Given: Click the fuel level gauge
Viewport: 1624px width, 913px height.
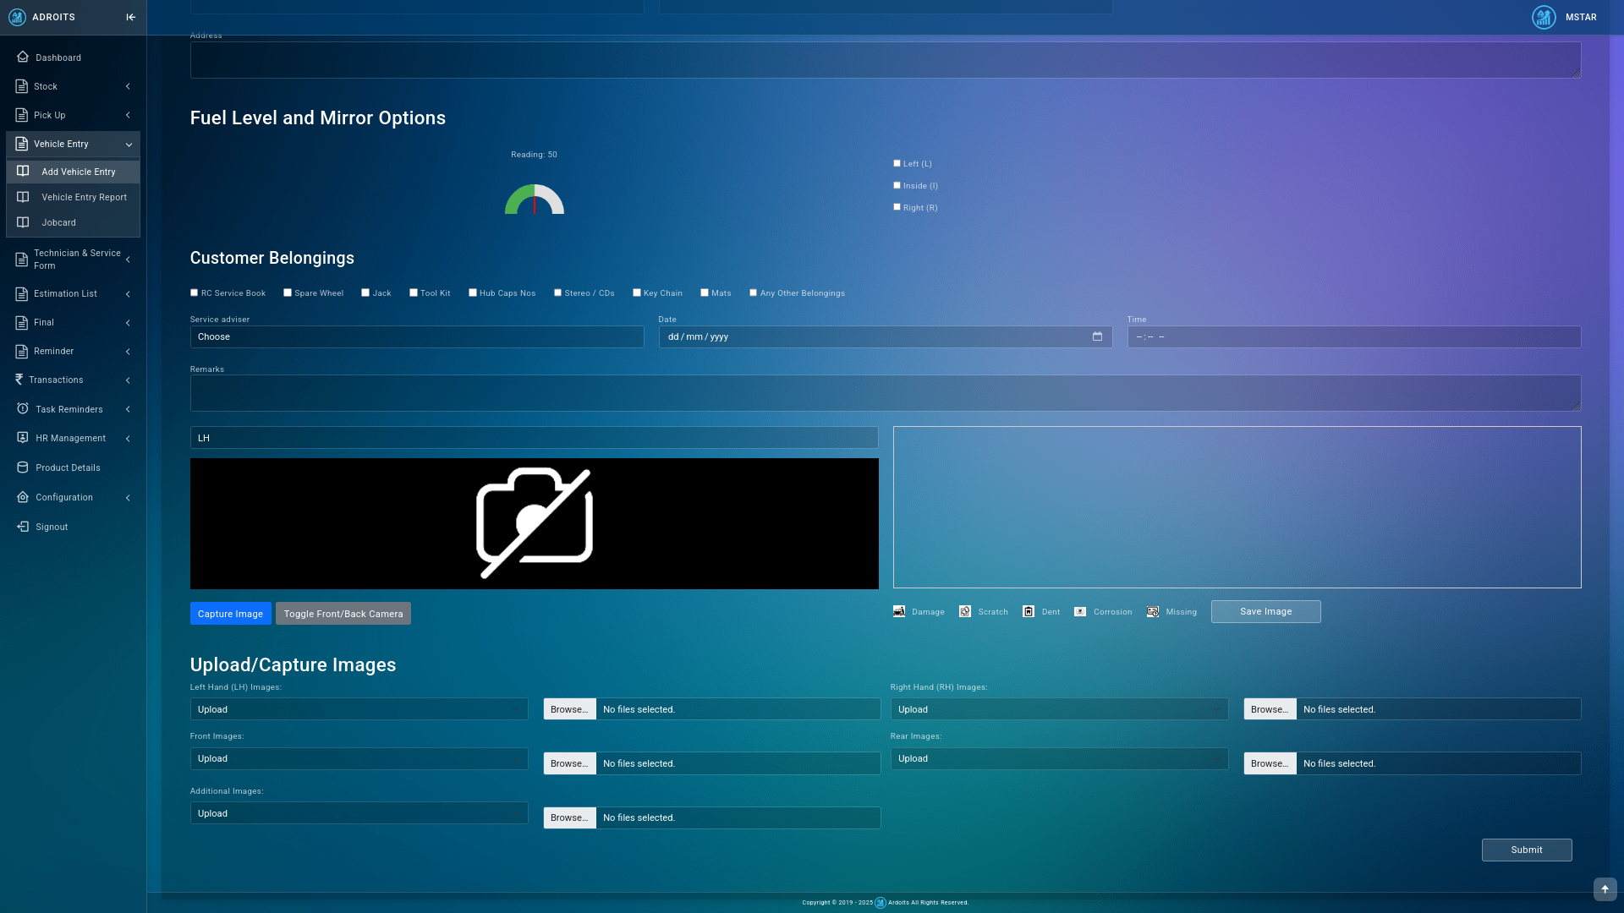Looking at the screenshot, I should pyautogui.click(x=535, y=200).
